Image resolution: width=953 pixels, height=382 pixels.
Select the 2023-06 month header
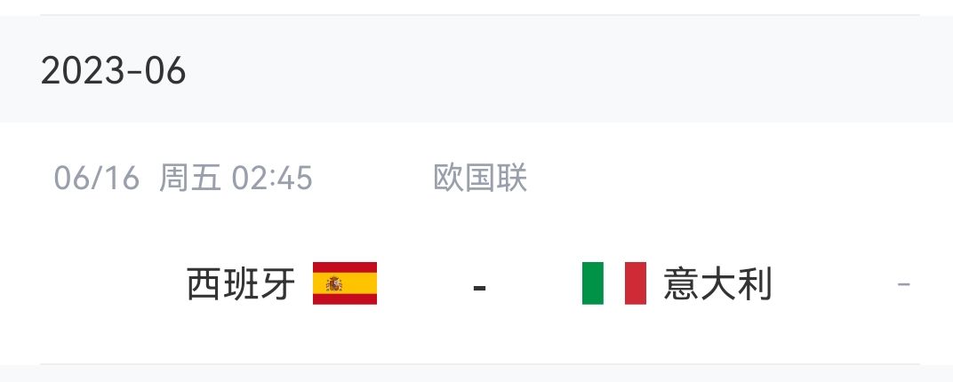point(113,71)
